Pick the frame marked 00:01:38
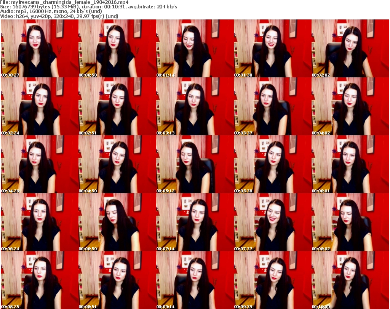This screenshot has width=390, height=309. (272, 48)
